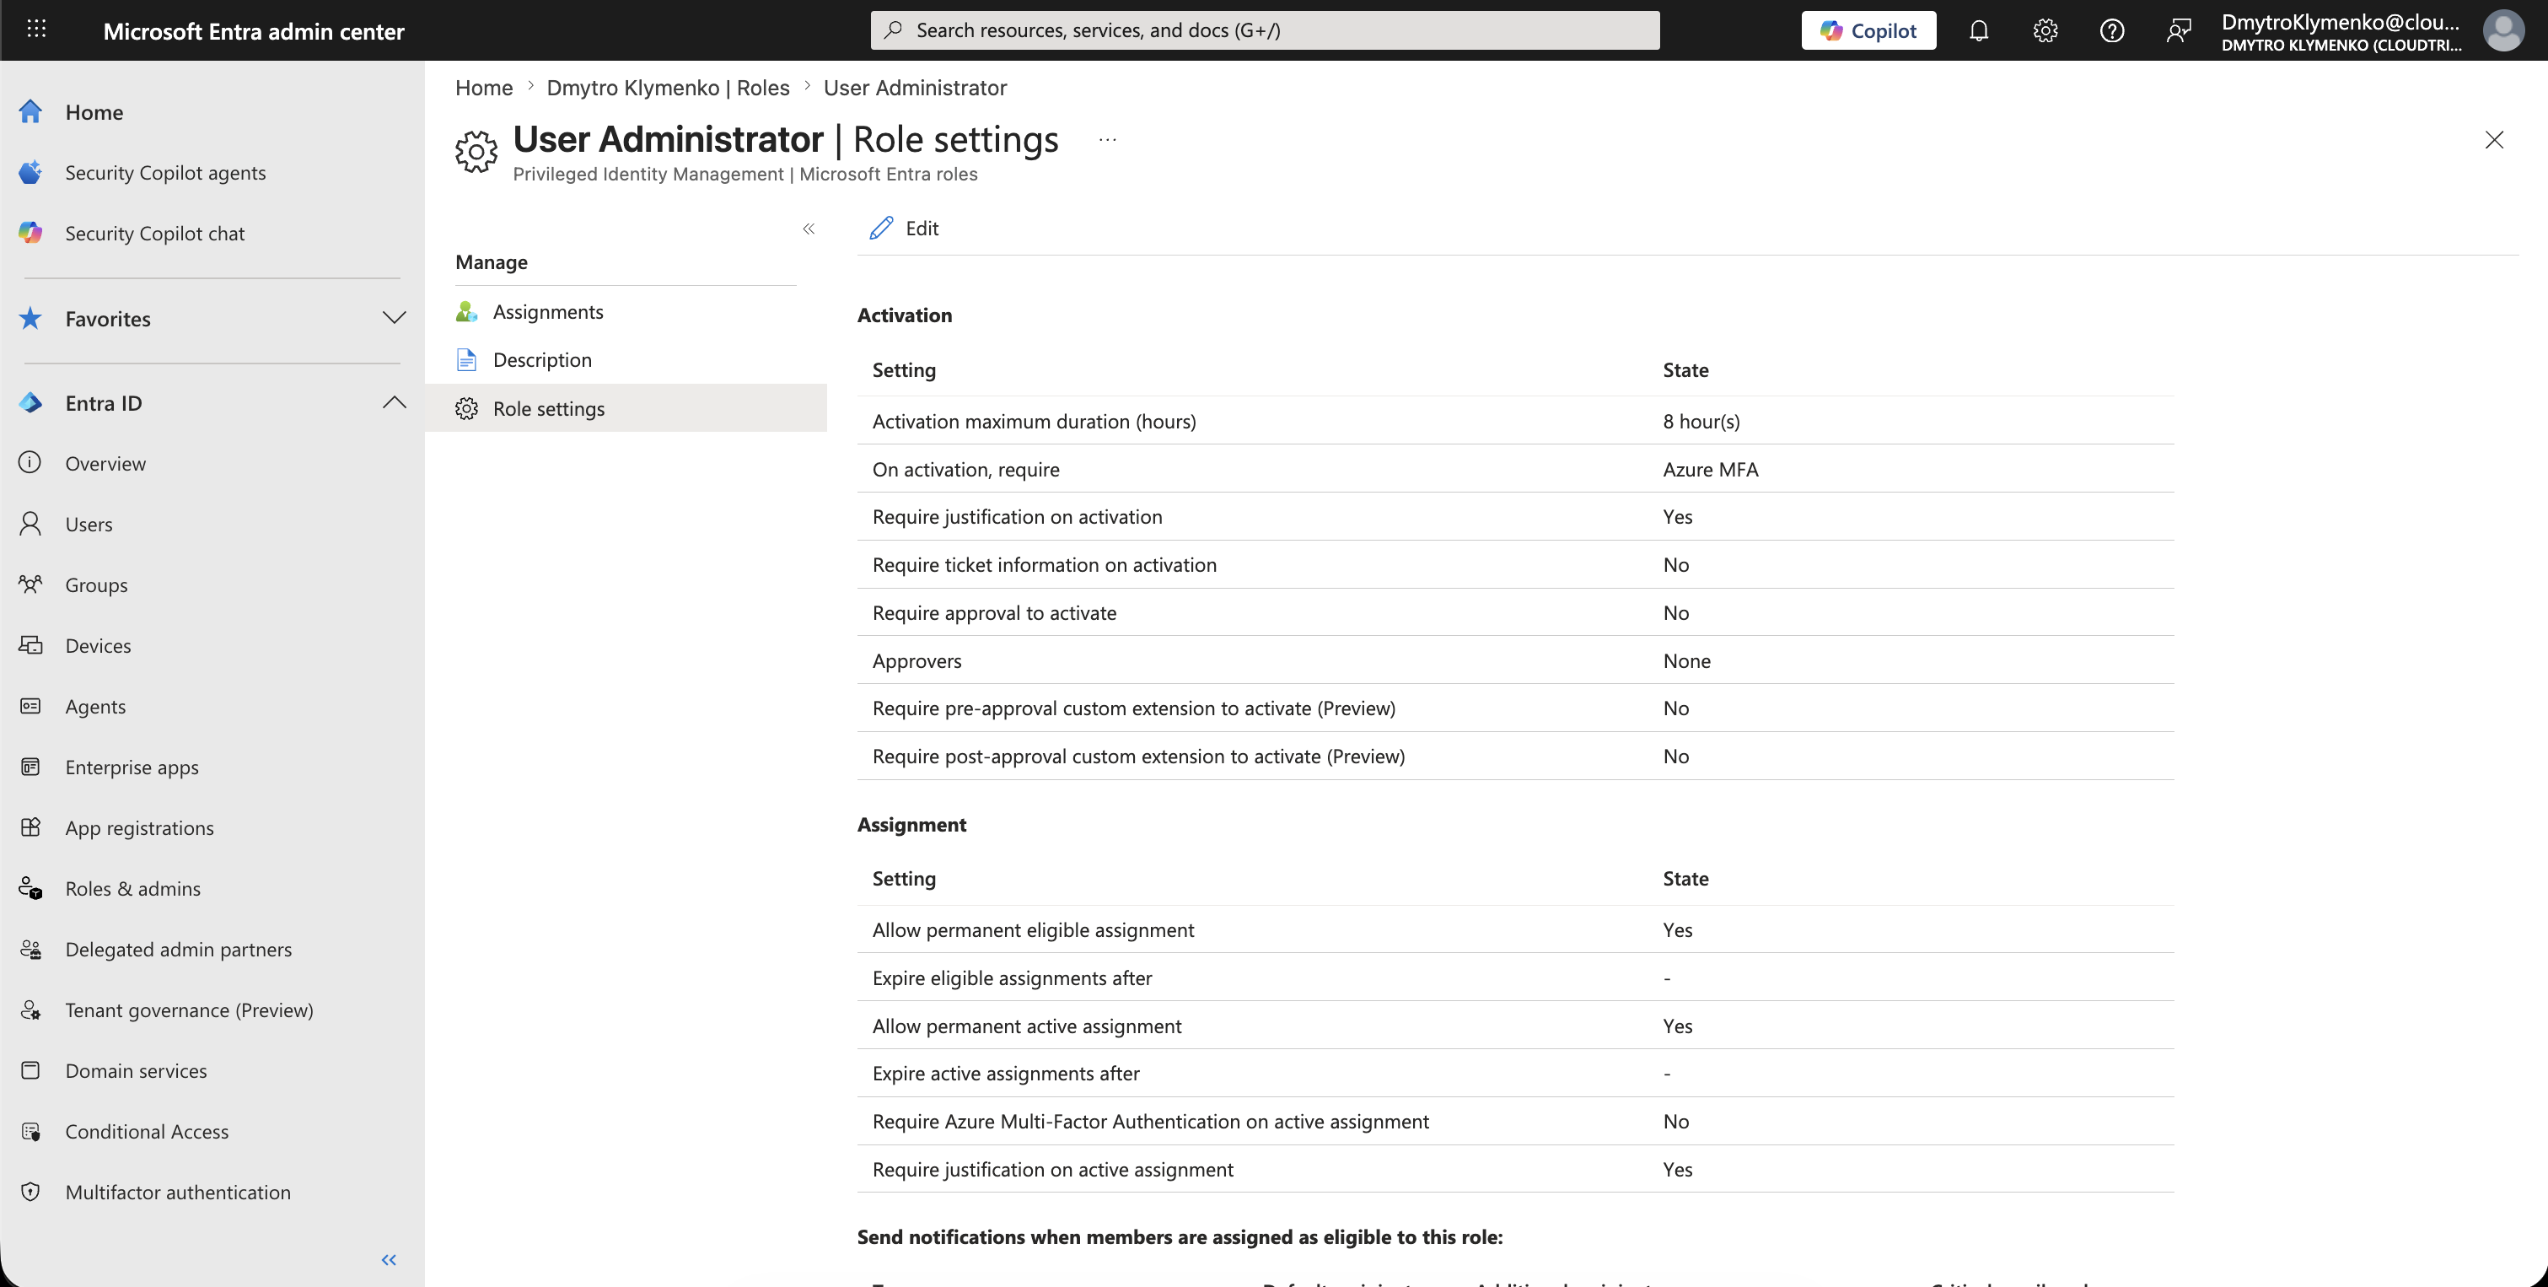Open Users icon in sidebar
Viewport: 2548px width, 1287px height.
click(x=30, y=523)
